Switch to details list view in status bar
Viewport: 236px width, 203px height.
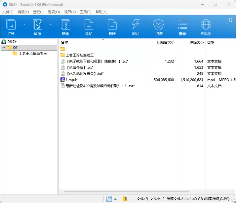point(109,199)
